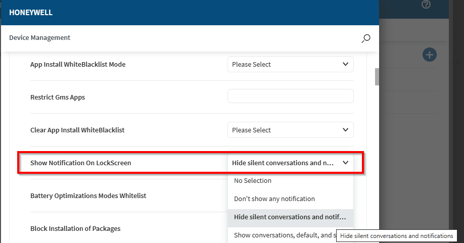Click 'Show Notification On LockScreen' label

(x=81, y=163)
